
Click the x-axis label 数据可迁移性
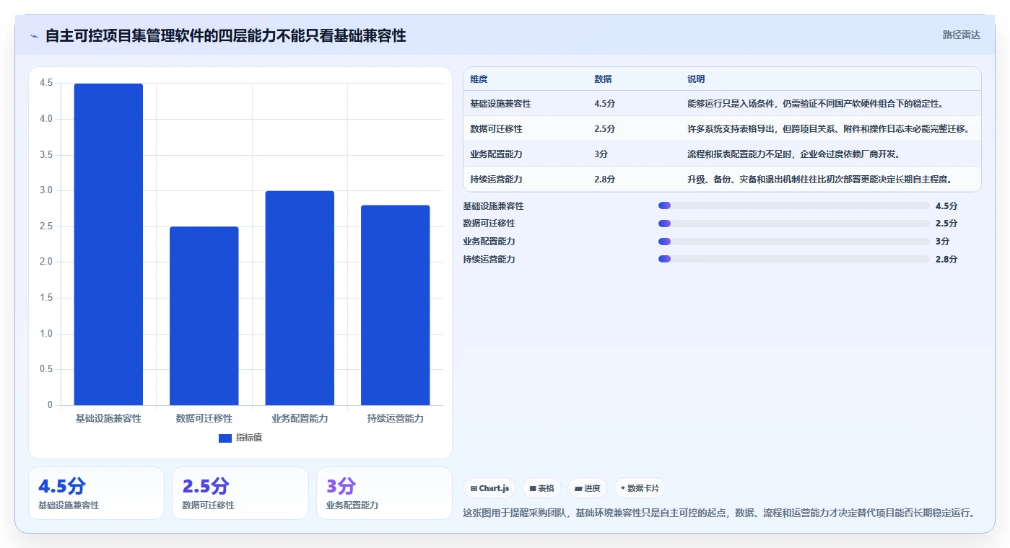click(204, 418)
